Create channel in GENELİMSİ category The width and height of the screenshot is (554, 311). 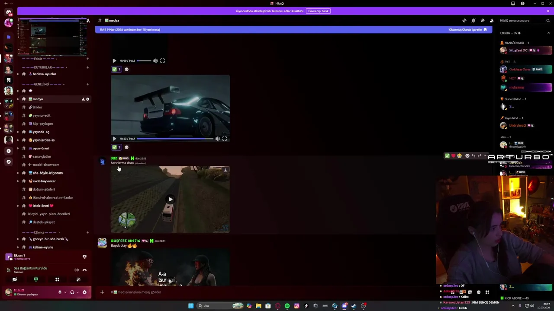88,84
